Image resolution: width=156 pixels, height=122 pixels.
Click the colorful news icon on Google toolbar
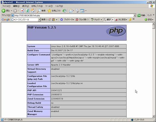point(54,20)
